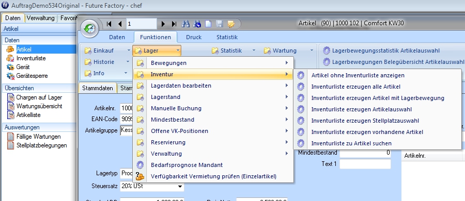This screenshot has width=465, height=201.
Task: Click the Mindestbestand value field
Action: tap(365, 153)
